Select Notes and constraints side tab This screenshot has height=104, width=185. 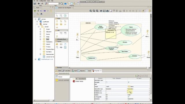pyautogui.click(x=62, y=80)
